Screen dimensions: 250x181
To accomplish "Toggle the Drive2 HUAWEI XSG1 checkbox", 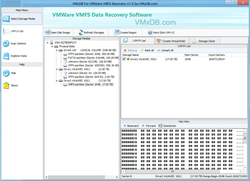I will tap(124, 59).
